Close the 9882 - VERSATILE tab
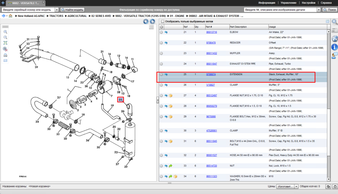The width and height of the screenshot is (338, 194). point(43,2)
